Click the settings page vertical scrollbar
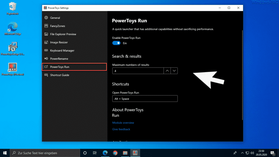 (242, 75)
